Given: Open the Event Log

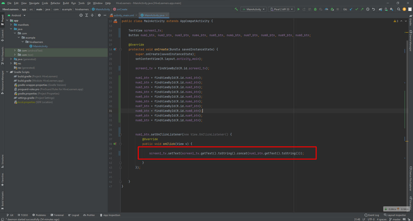Looking at the screenshot, I should (372, 215).
